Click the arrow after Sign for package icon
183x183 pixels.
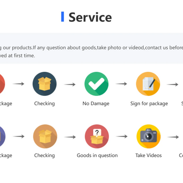click(172, 84)
